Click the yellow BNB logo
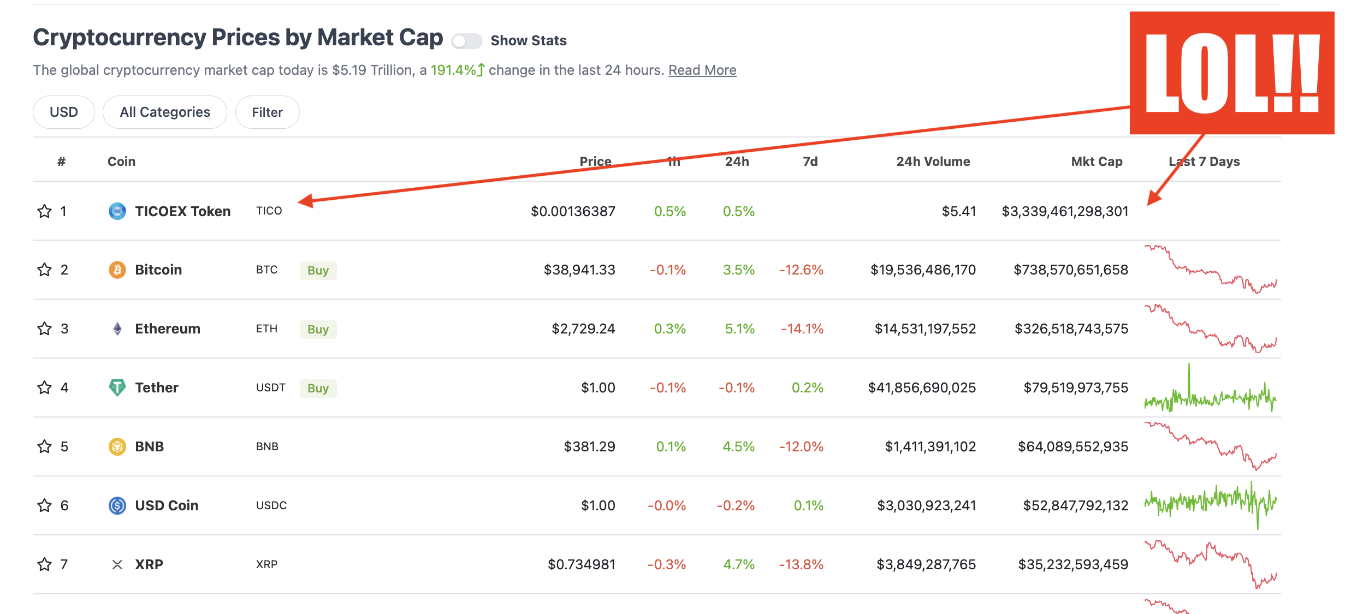Screen dimensions: 1363x614 pos(117,446)
